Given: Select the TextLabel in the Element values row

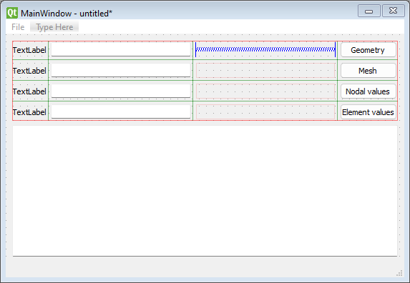Looking at the screenshot, I should coord(29,112).
